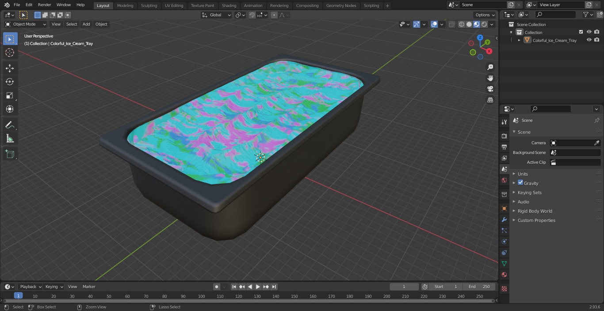The image size is (604, 311).
Task: Select the Add Cube tool
Action: pos(10,154)
